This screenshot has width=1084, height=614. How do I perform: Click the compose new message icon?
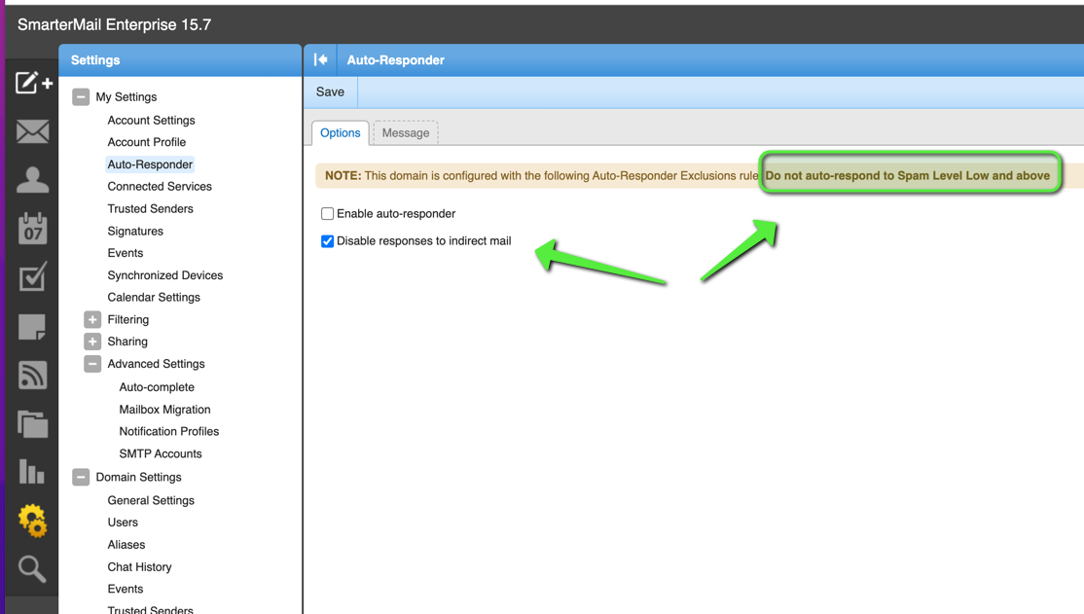tap(32, 83)
